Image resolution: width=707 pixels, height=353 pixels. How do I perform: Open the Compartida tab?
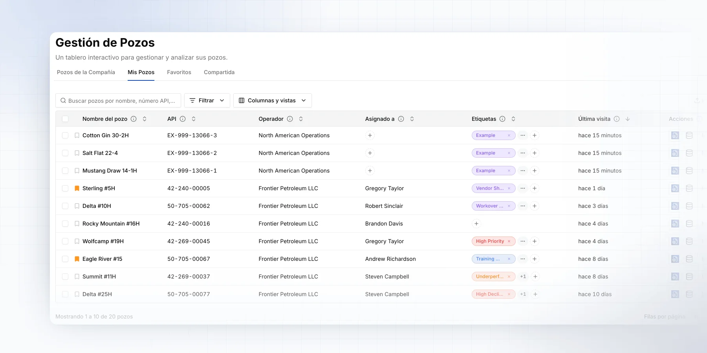(x=219, y=72)
